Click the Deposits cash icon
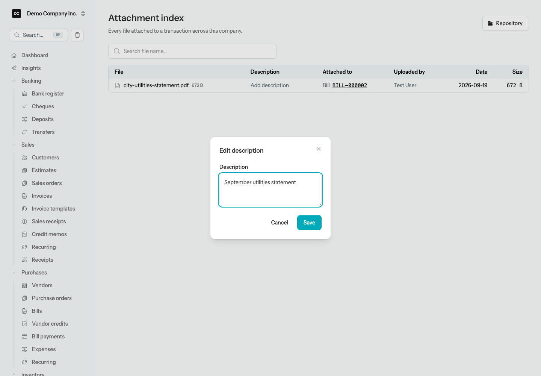This screenshot has width=541, height=376. pos(24,119)
